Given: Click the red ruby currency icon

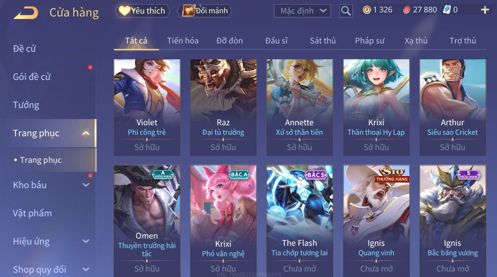Looking at the screenshot, I should pyautogui.click(x=407, y=10).
